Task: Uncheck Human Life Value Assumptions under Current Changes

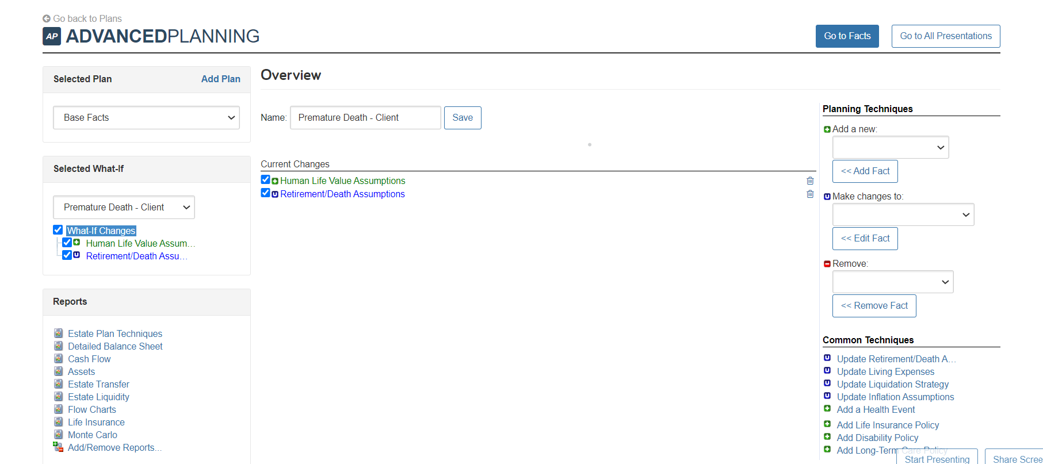Action: coord(265,179)
